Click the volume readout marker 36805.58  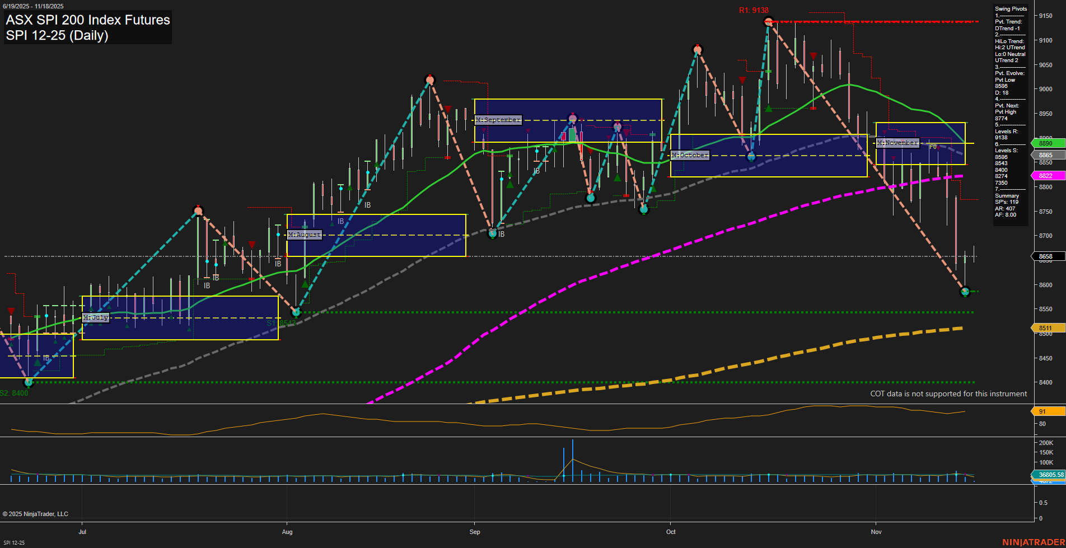[x=1052, y=474]
